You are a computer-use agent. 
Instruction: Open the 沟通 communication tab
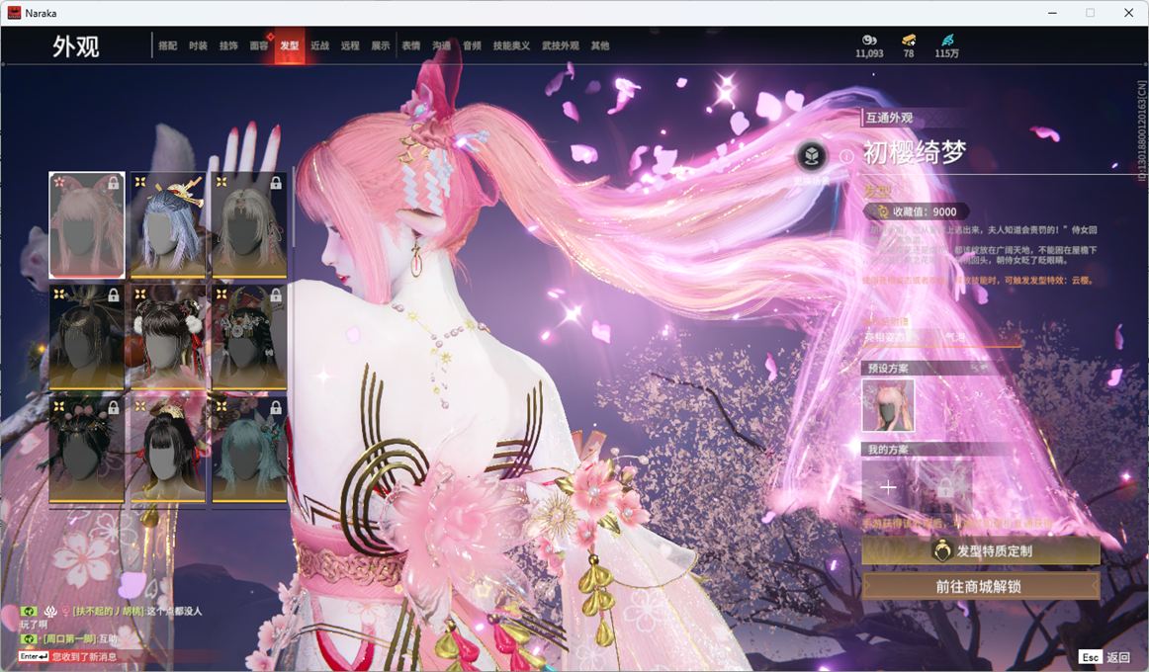[x=441, y=45]
